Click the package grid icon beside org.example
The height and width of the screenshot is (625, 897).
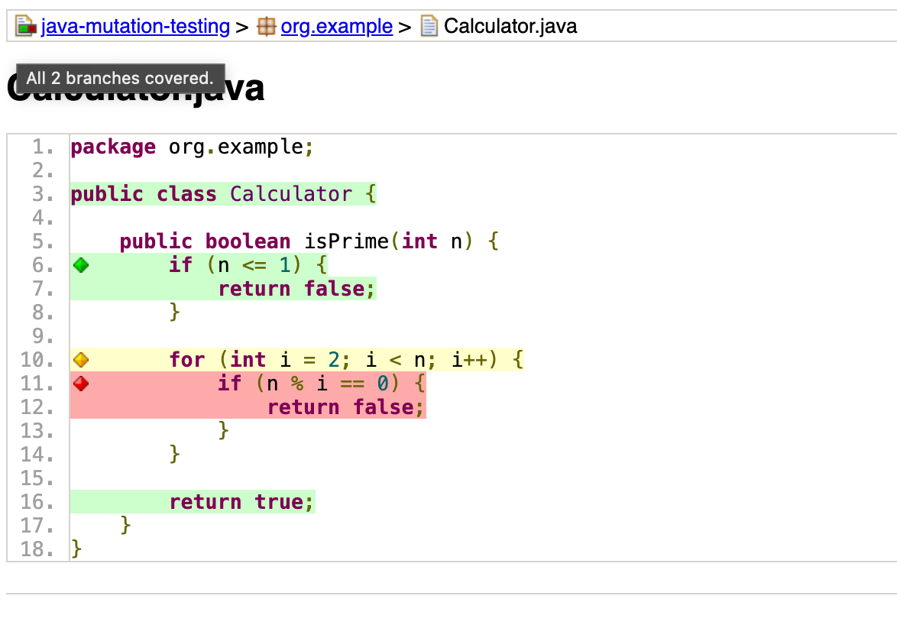tap(266, 25)
